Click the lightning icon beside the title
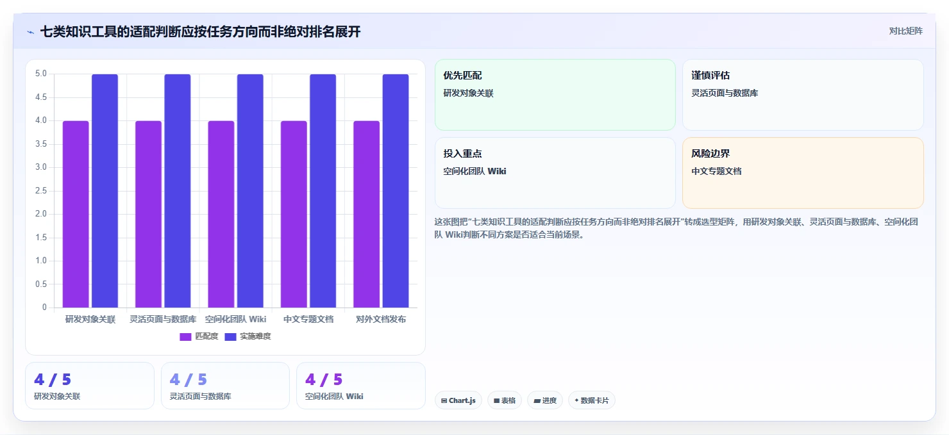Screen dimensions: 949x435 pos(30,32)
